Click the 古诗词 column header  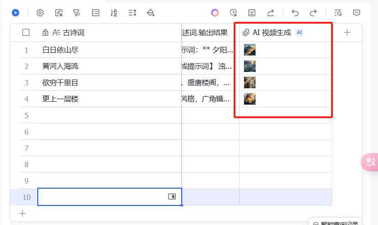click(x=110, y=32)
